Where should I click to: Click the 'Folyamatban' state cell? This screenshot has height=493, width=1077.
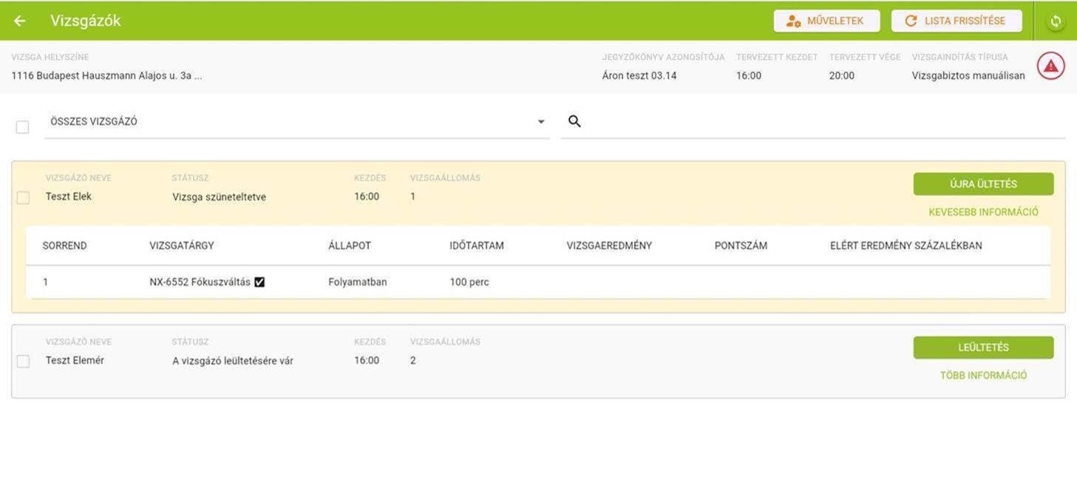tap(358, 282)
